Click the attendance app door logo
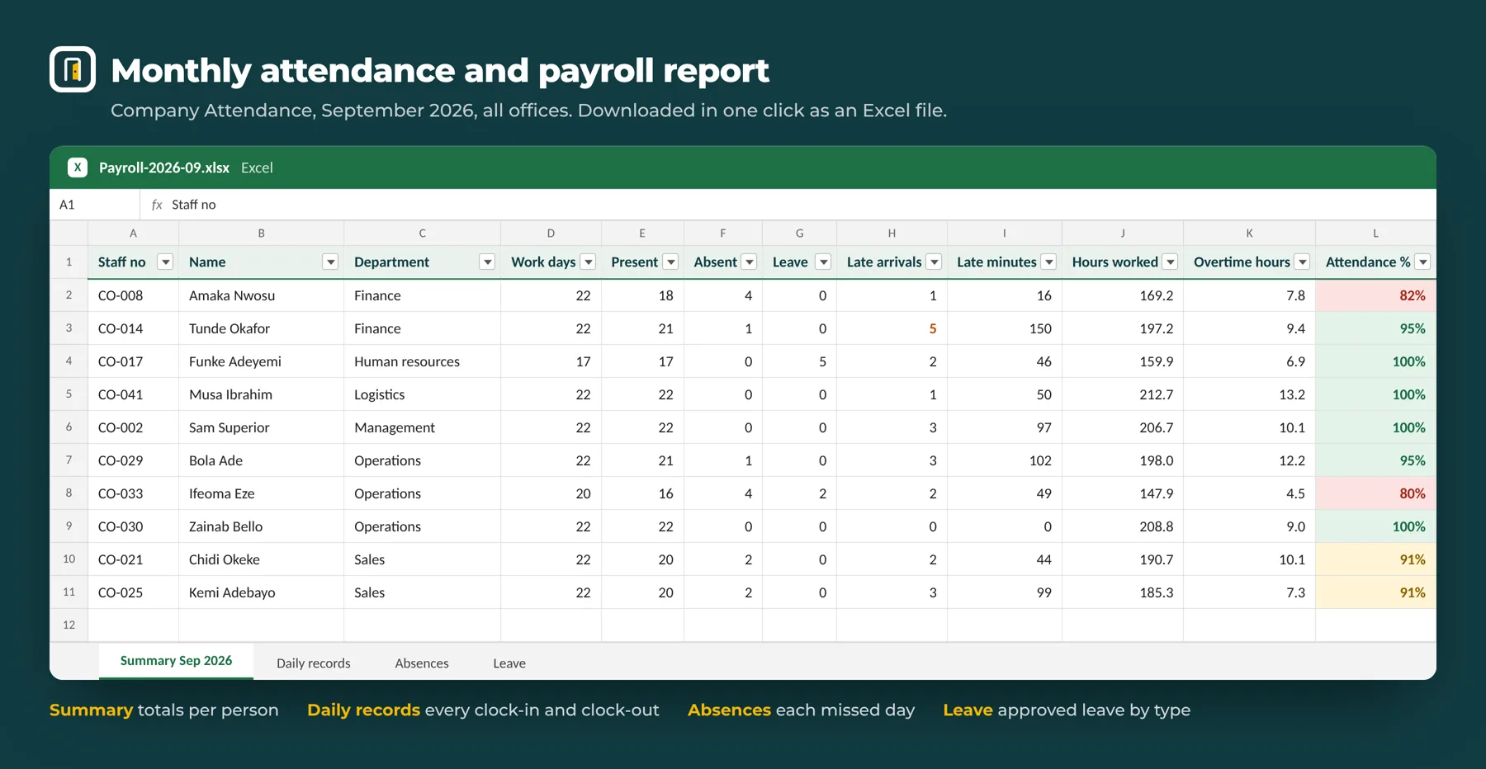The height and width of the screenshot is (769, 1486). click(73, 69)
